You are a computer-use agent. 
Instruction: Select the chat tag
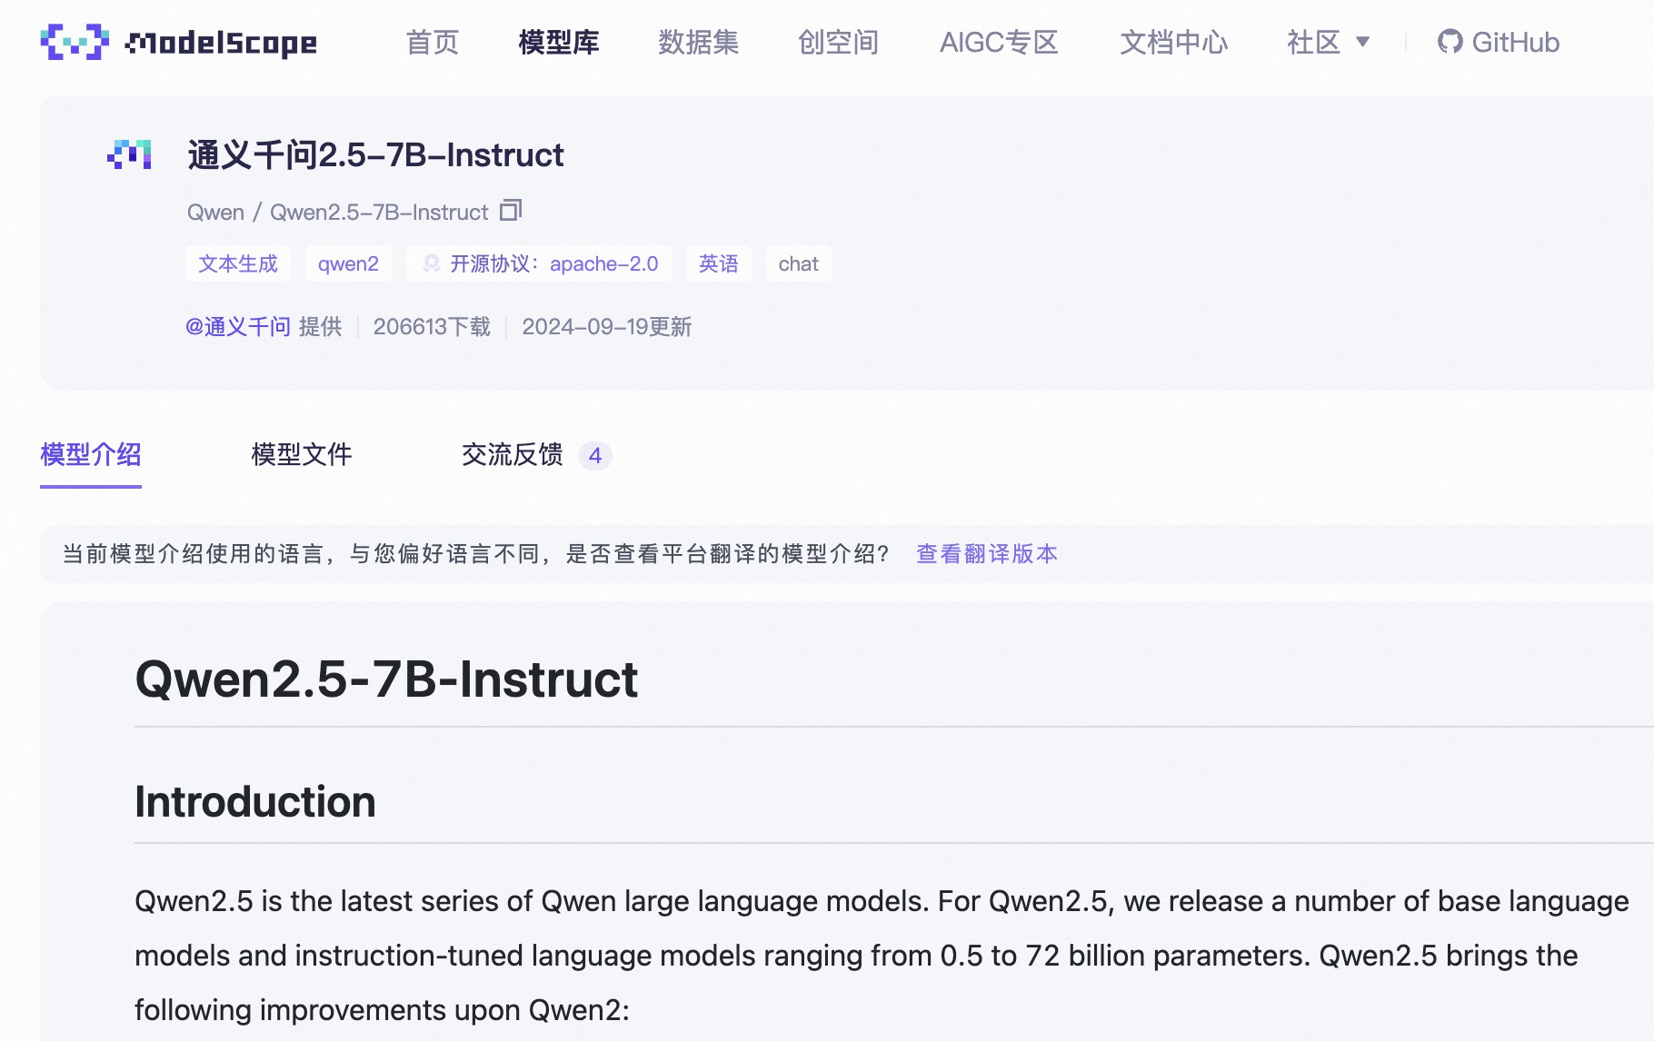point(798,263)
